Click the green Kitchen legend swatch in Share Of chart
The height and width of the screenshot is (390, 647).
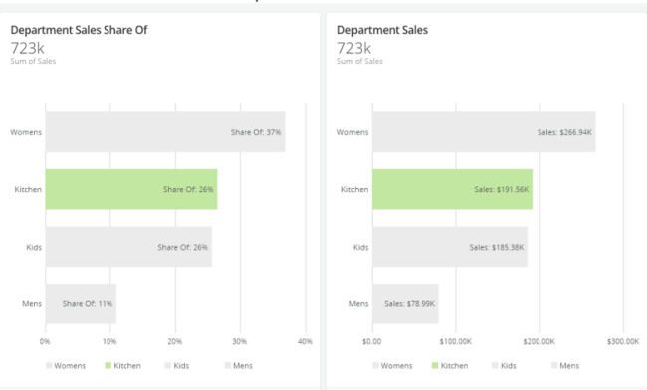click(x=108, y=366)
